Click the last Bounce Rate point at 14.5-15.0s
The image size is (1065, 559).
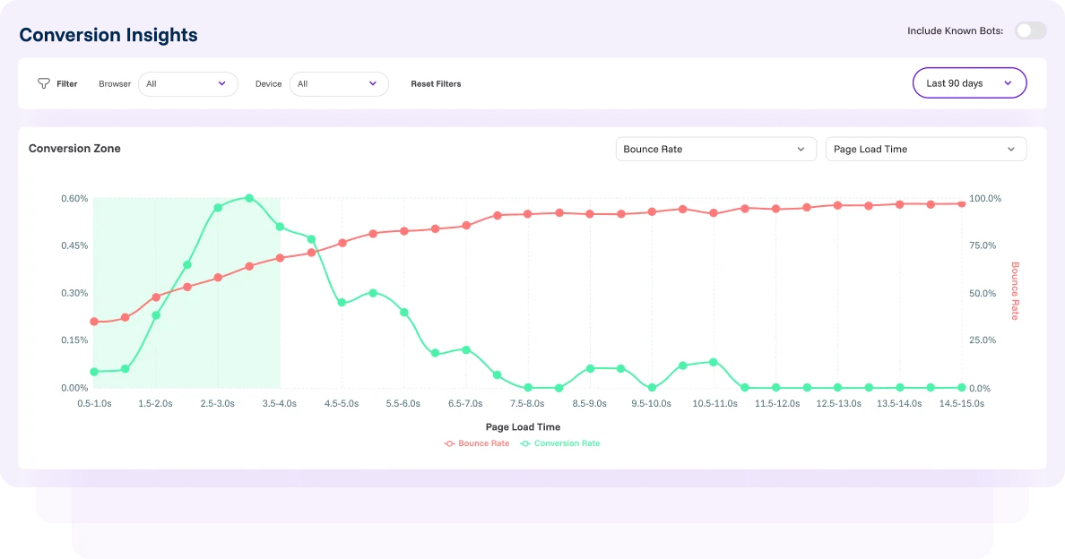pyautogui.click(x=962, y=203)
